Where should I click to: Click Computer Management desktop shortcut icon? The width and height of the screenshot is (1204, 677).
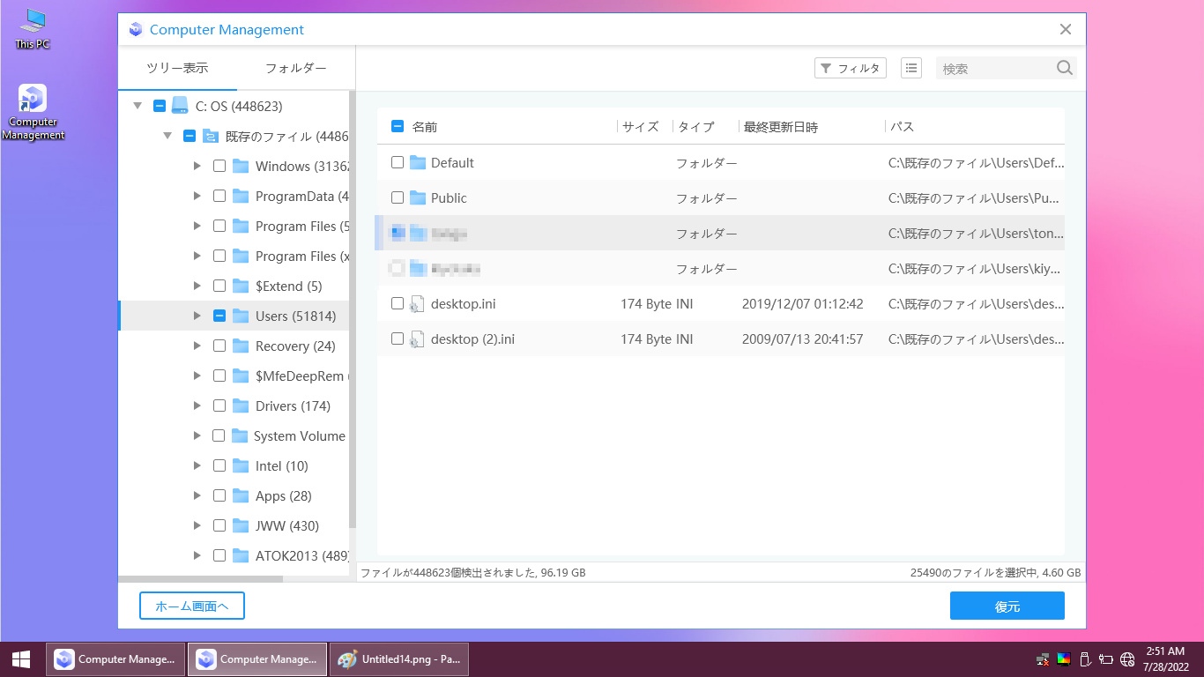[x=33, y=99]
